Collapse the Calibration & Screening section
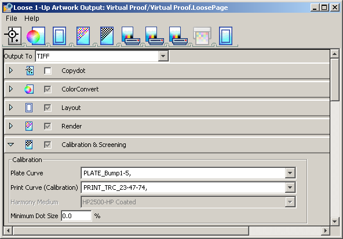The image size is (343, 239). click(x=10, y=145)
